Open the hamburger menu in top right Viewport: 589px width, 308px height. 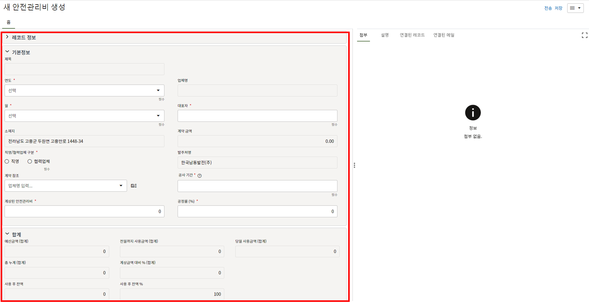click(575, 8)
